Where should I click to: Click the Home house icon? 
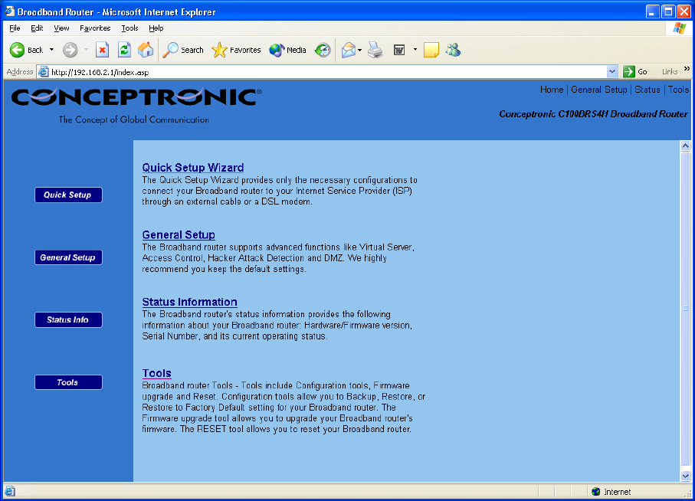point(146,50)
